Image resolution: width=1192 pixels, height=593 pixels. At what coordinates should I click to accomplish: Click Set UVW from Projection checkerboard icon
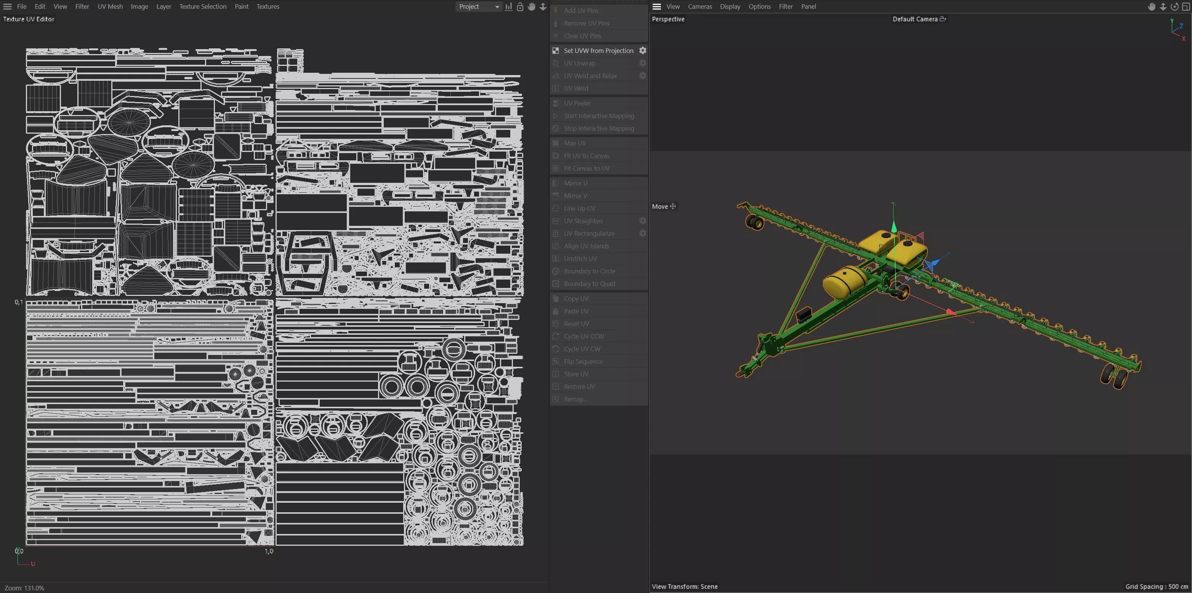556,50
